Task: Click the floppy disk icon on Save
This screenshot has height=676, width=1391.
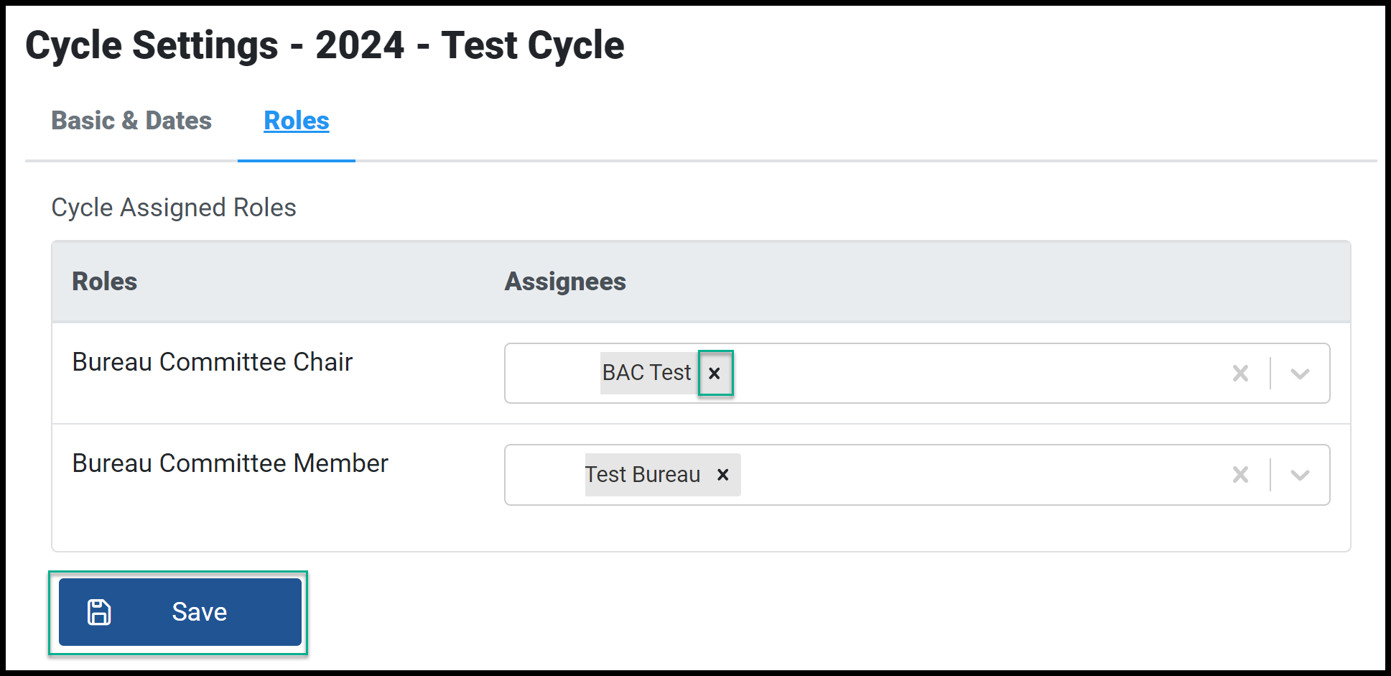Action: pyautogui.click(x=99, y=612)
